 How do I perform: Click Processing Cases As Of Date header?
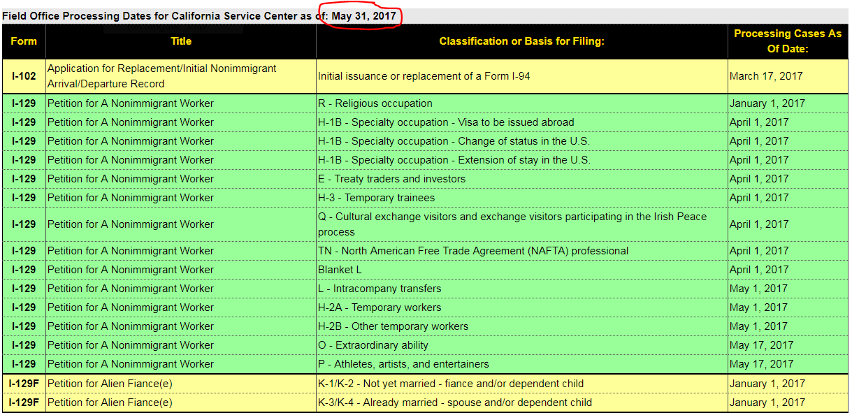tap(787, 41)
